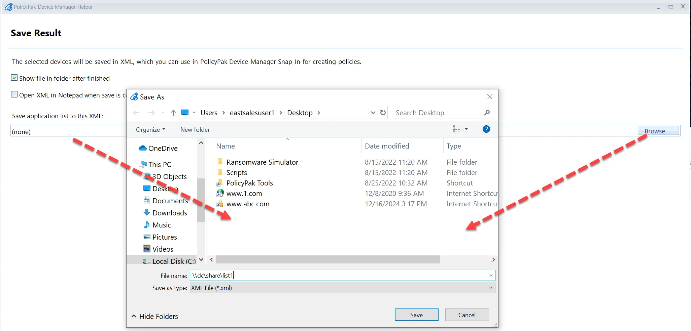Toggle Open XML in Notepad checkbox
The height and width of the screenshot is (331, 691).
(14, 94)
